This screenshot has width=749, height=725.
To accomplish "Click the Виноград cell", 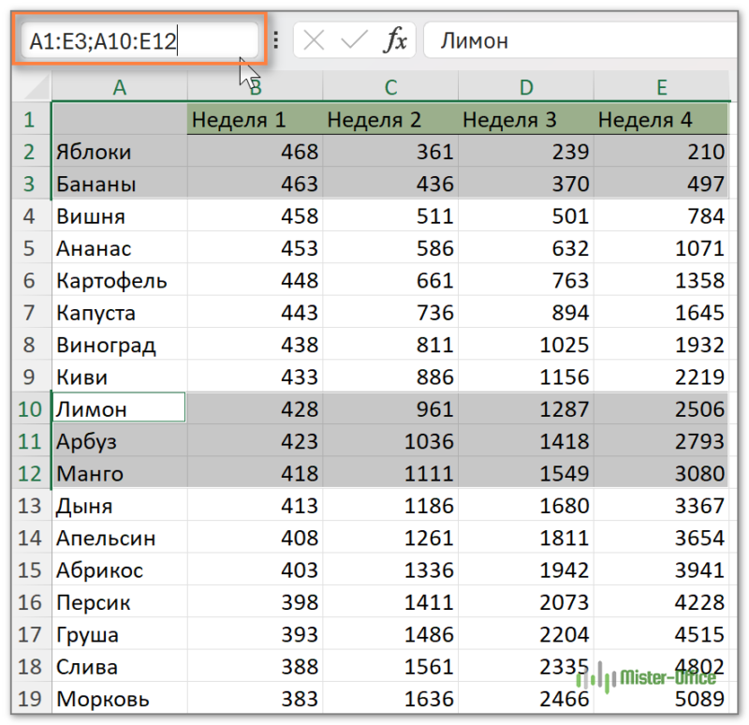I will (x=119, y=345).
